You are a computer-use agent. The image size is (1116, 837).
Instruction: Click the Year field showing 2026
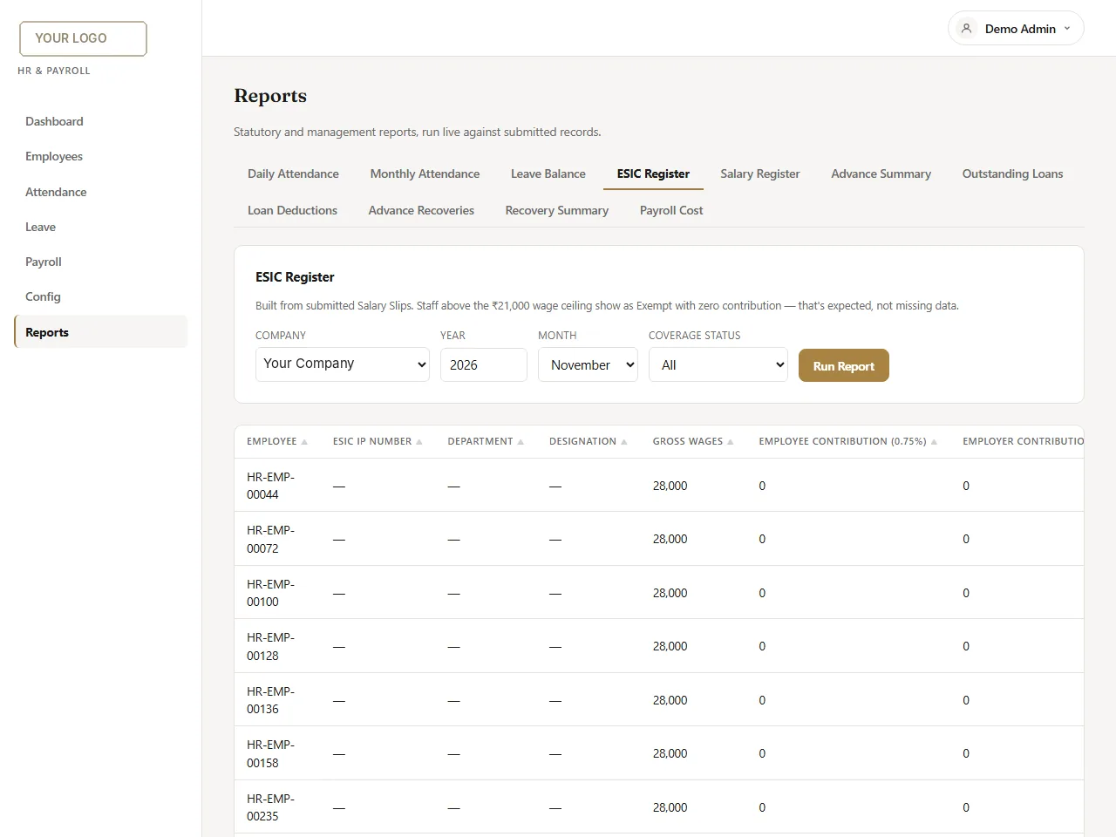point(484,364)
